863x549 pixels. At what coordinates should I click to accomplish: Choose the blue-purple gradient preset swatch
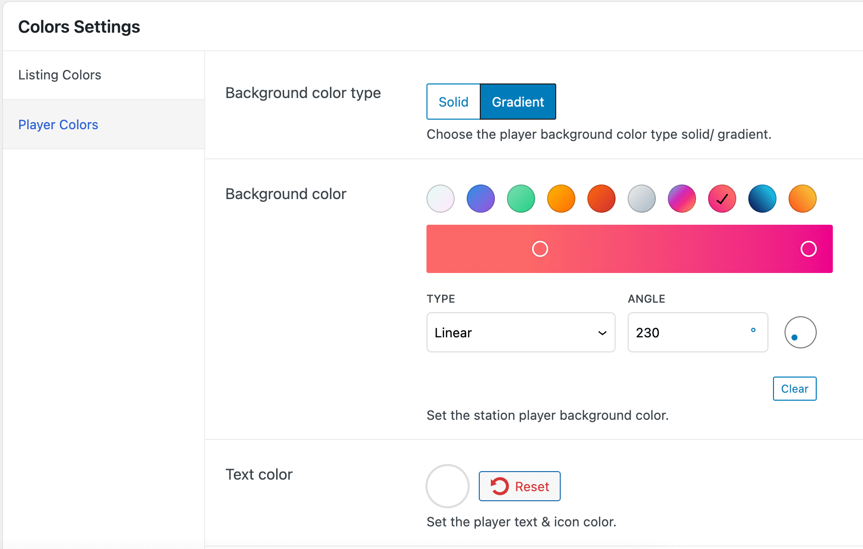[481, 199]
